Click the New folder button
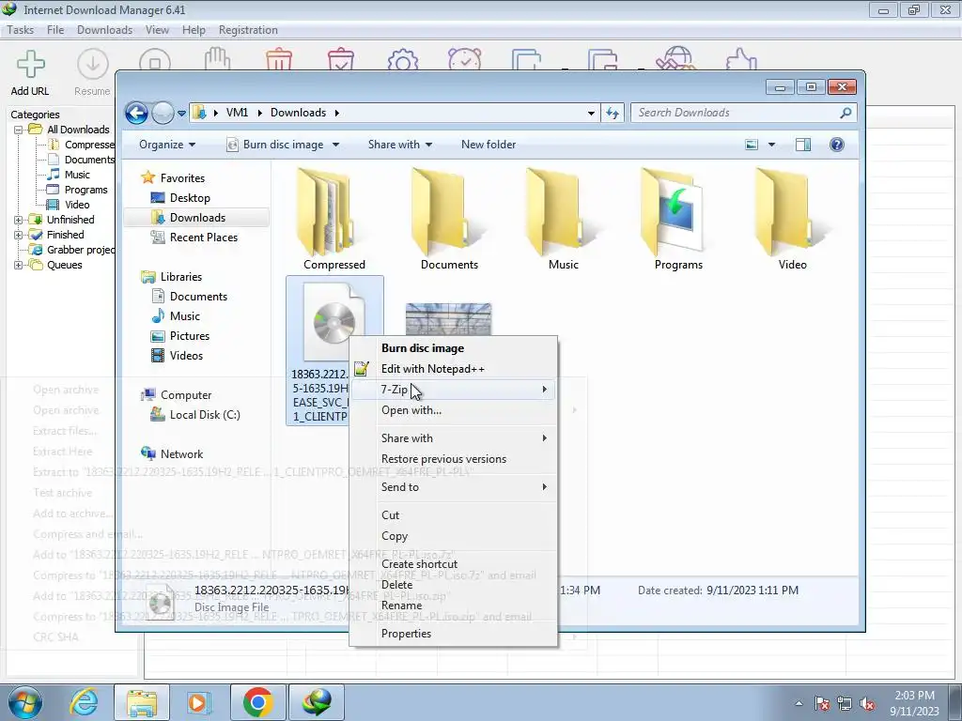Screen dimensions: 962x721 (x=489, y=145)
